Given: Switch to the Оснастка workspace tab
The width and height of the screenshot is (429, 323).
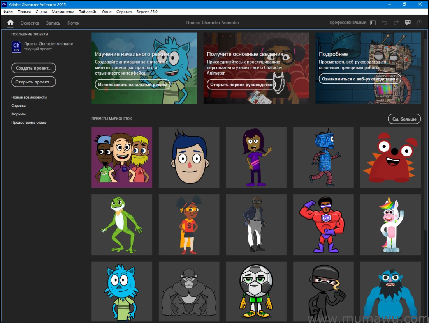Looking at the screenshot, I should tap(30, 23).
